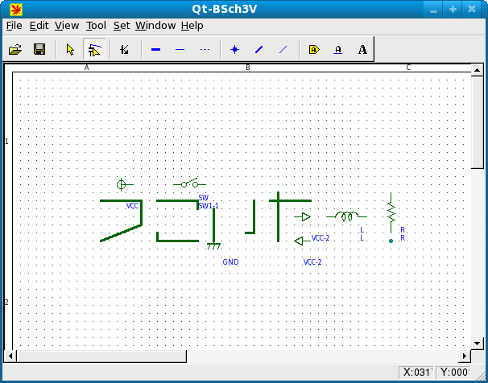Viewport: 488px width, 383px height.
Task: Choose the thin wire line tool
Action: click(180, 50)
